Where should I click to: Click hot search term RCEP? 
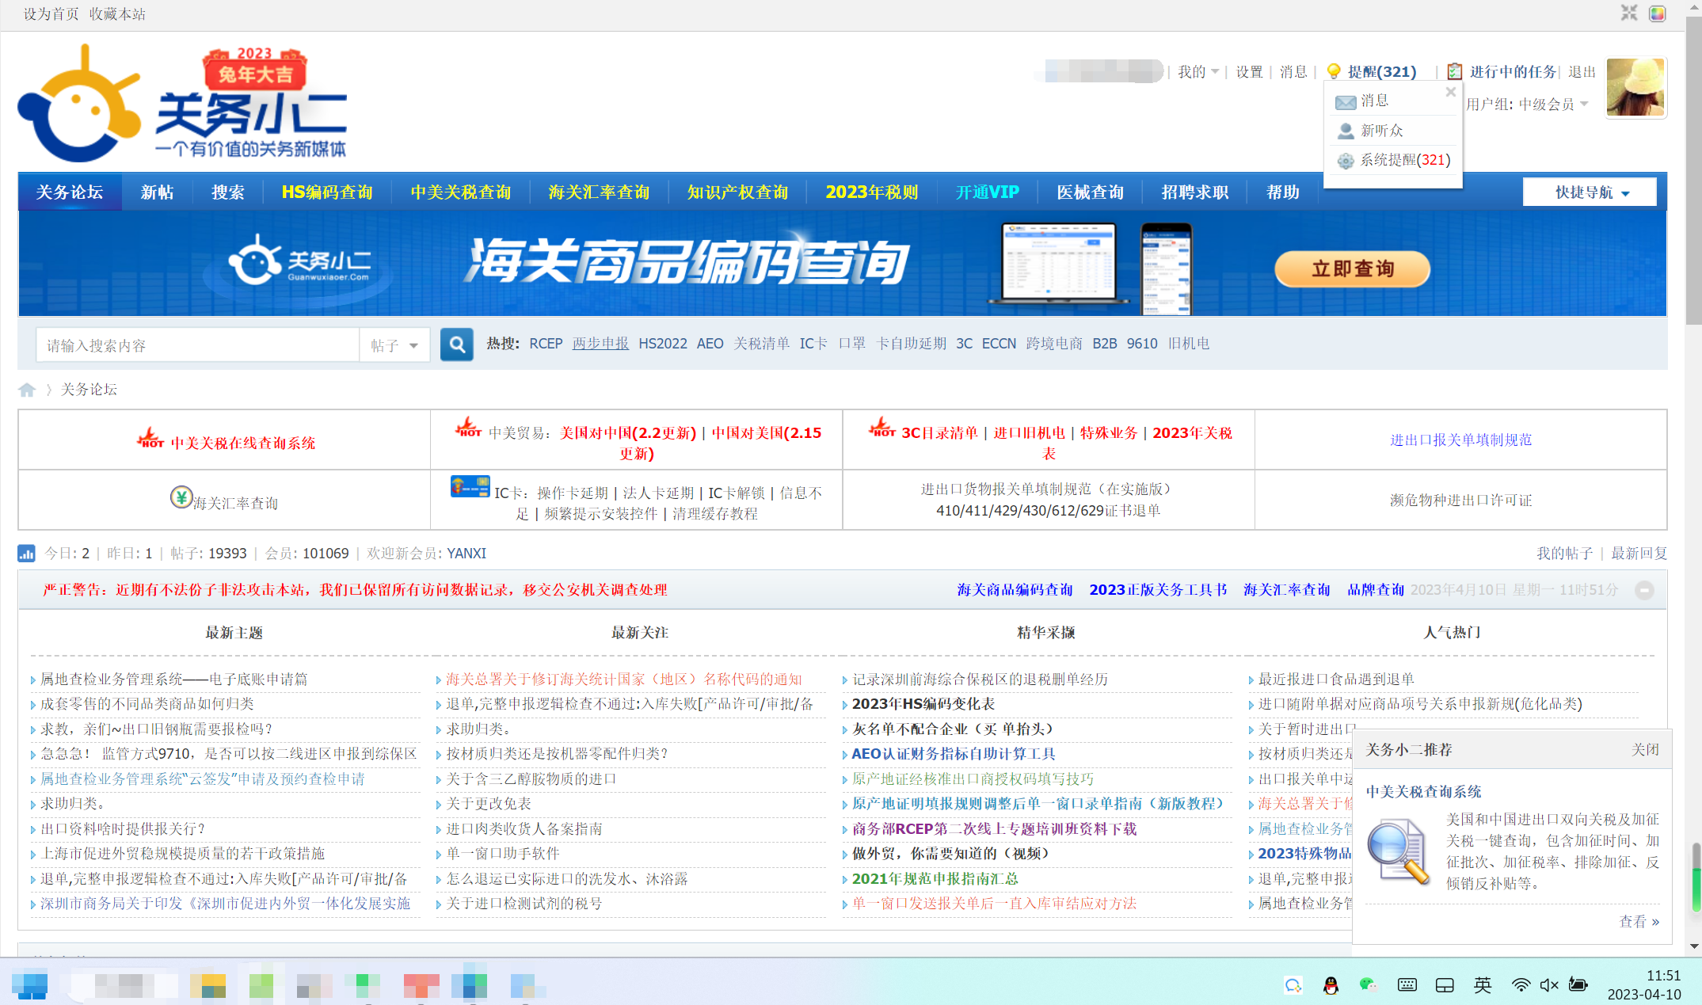tap(546, 344)
